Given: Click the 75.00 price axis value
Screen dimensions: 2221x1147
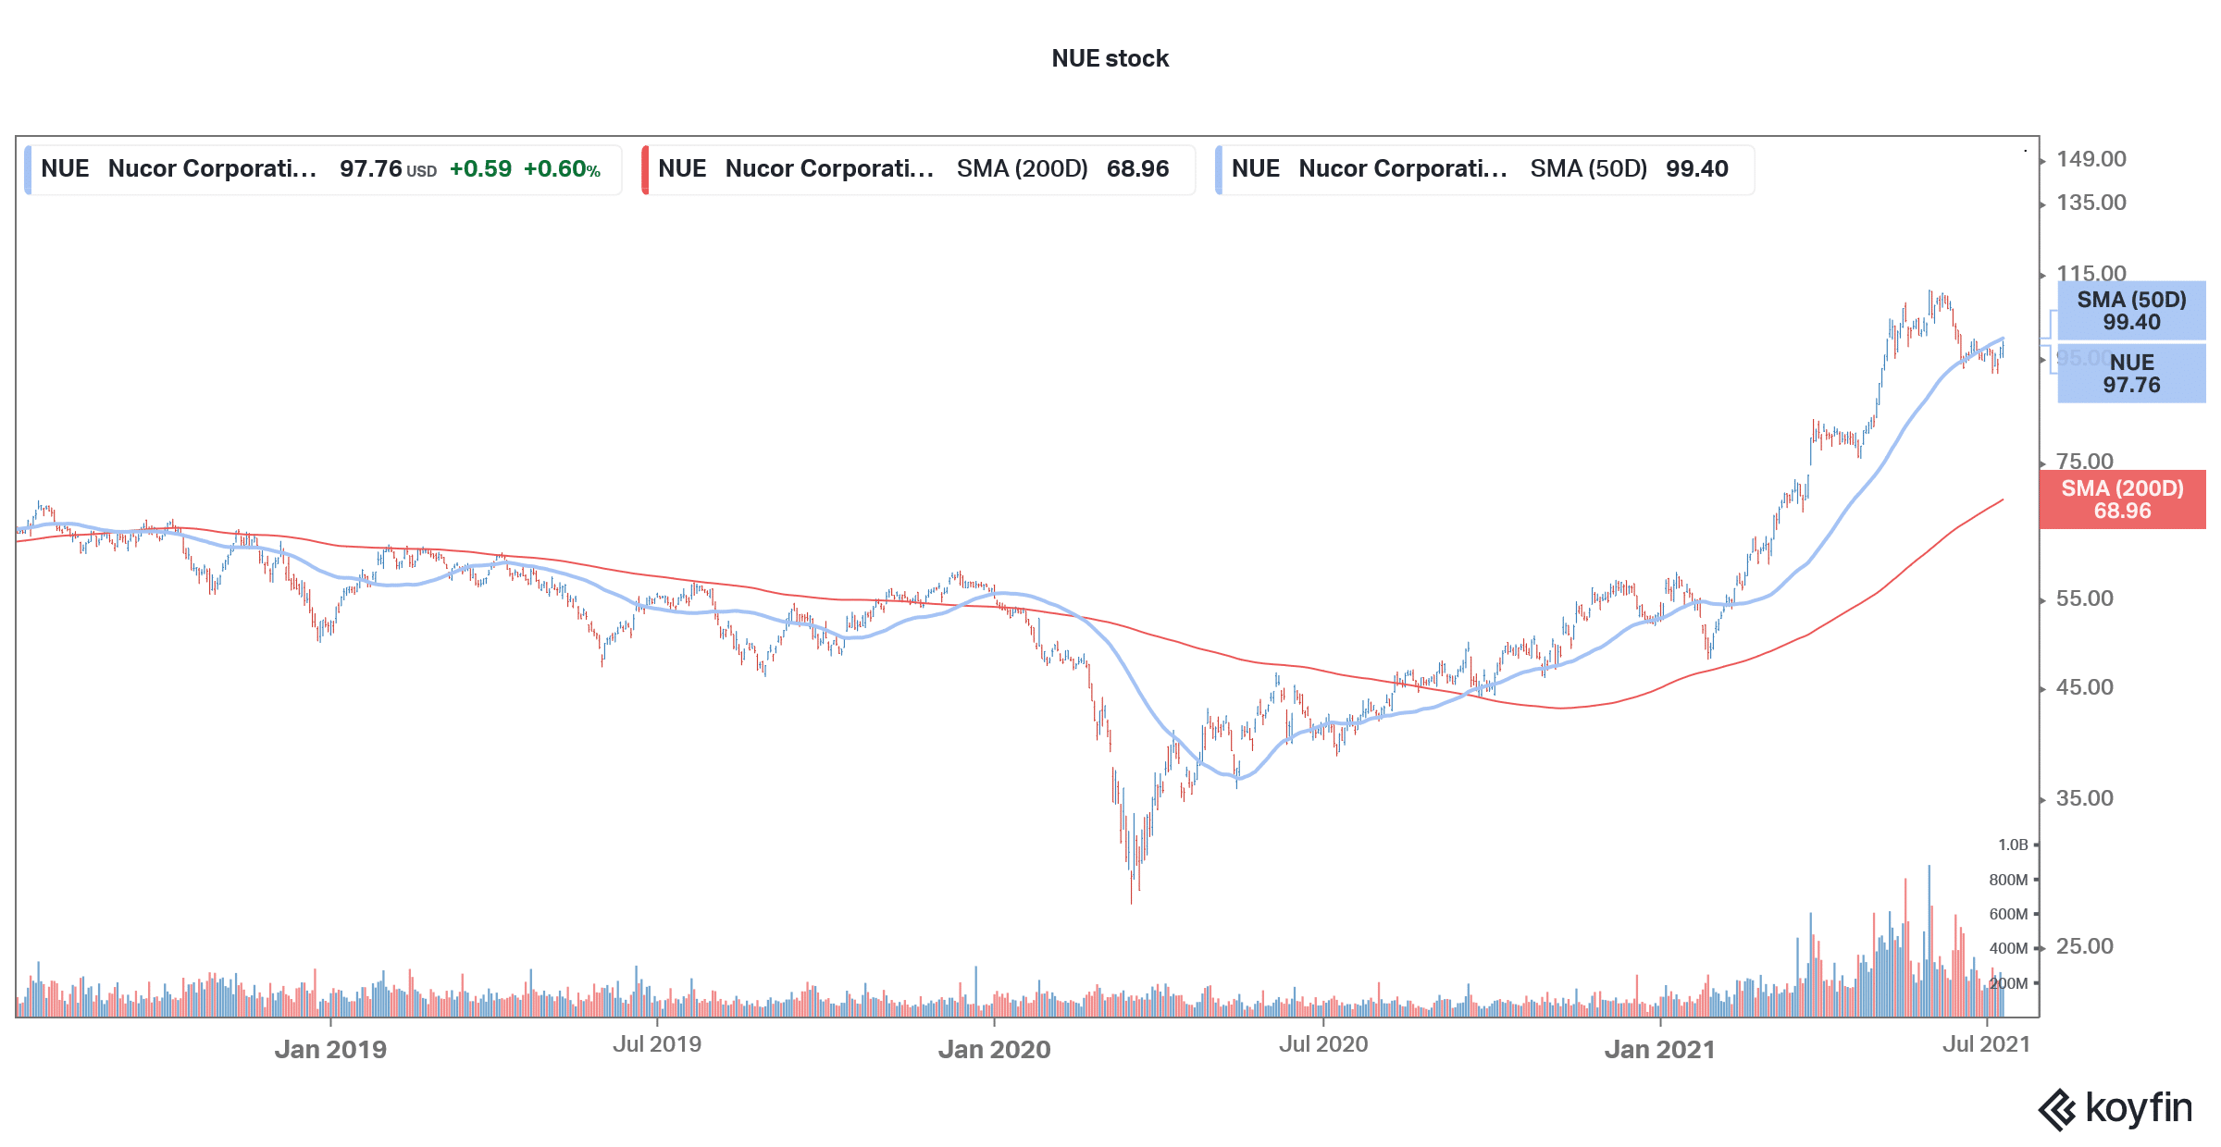Looking at the screenshot, I should (2085, 461).
